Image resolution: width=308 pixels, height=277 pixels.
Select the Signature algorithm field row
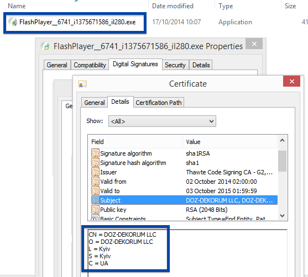pyautogui.click(x=184, y=153)
